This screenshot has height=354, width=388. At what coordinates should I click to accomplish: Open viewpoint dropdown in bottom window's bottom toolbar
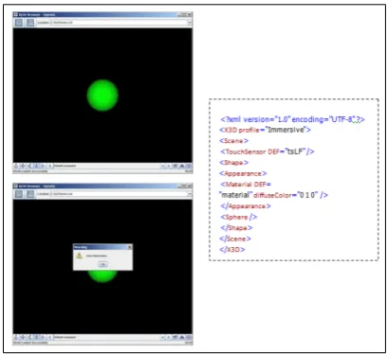[x=163, y=337]
